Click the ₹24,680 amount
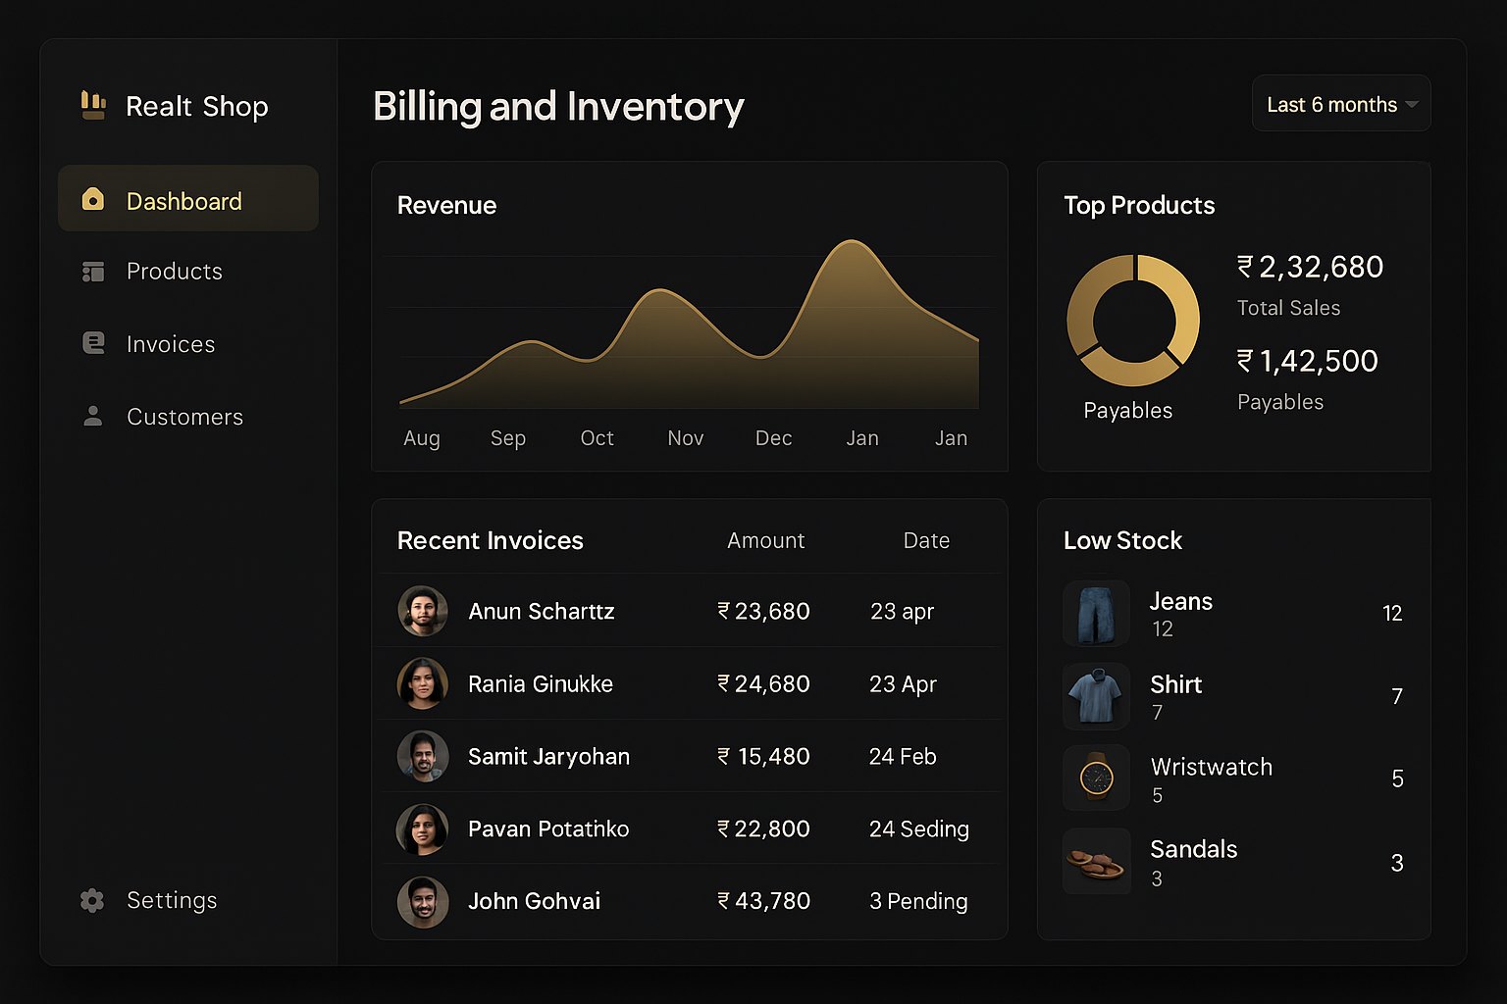 point(763,683)
